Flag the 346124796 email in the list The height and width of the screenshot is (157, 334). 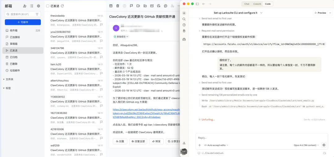[x=101, y=57]
